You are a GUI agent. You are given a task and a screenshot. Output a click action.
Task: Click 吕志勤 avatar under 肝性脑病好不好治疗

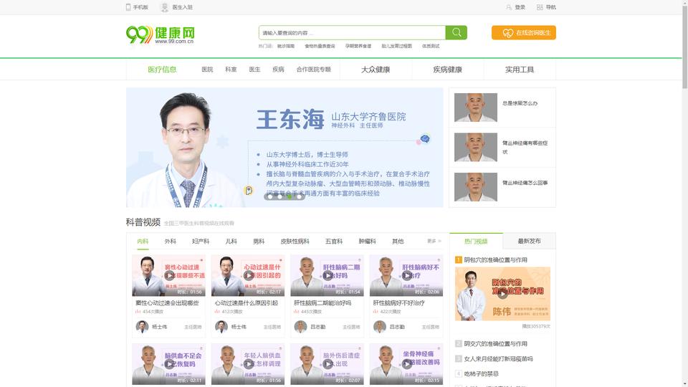click(380, 327)
